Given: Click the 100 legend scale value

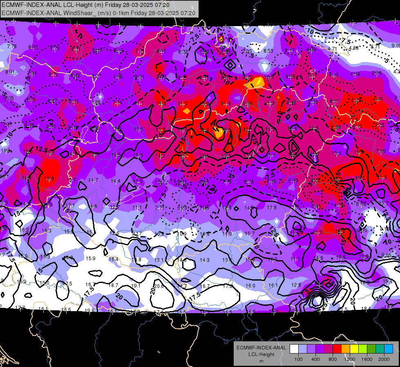Looking at the screenshot, I should pos(298,359).
